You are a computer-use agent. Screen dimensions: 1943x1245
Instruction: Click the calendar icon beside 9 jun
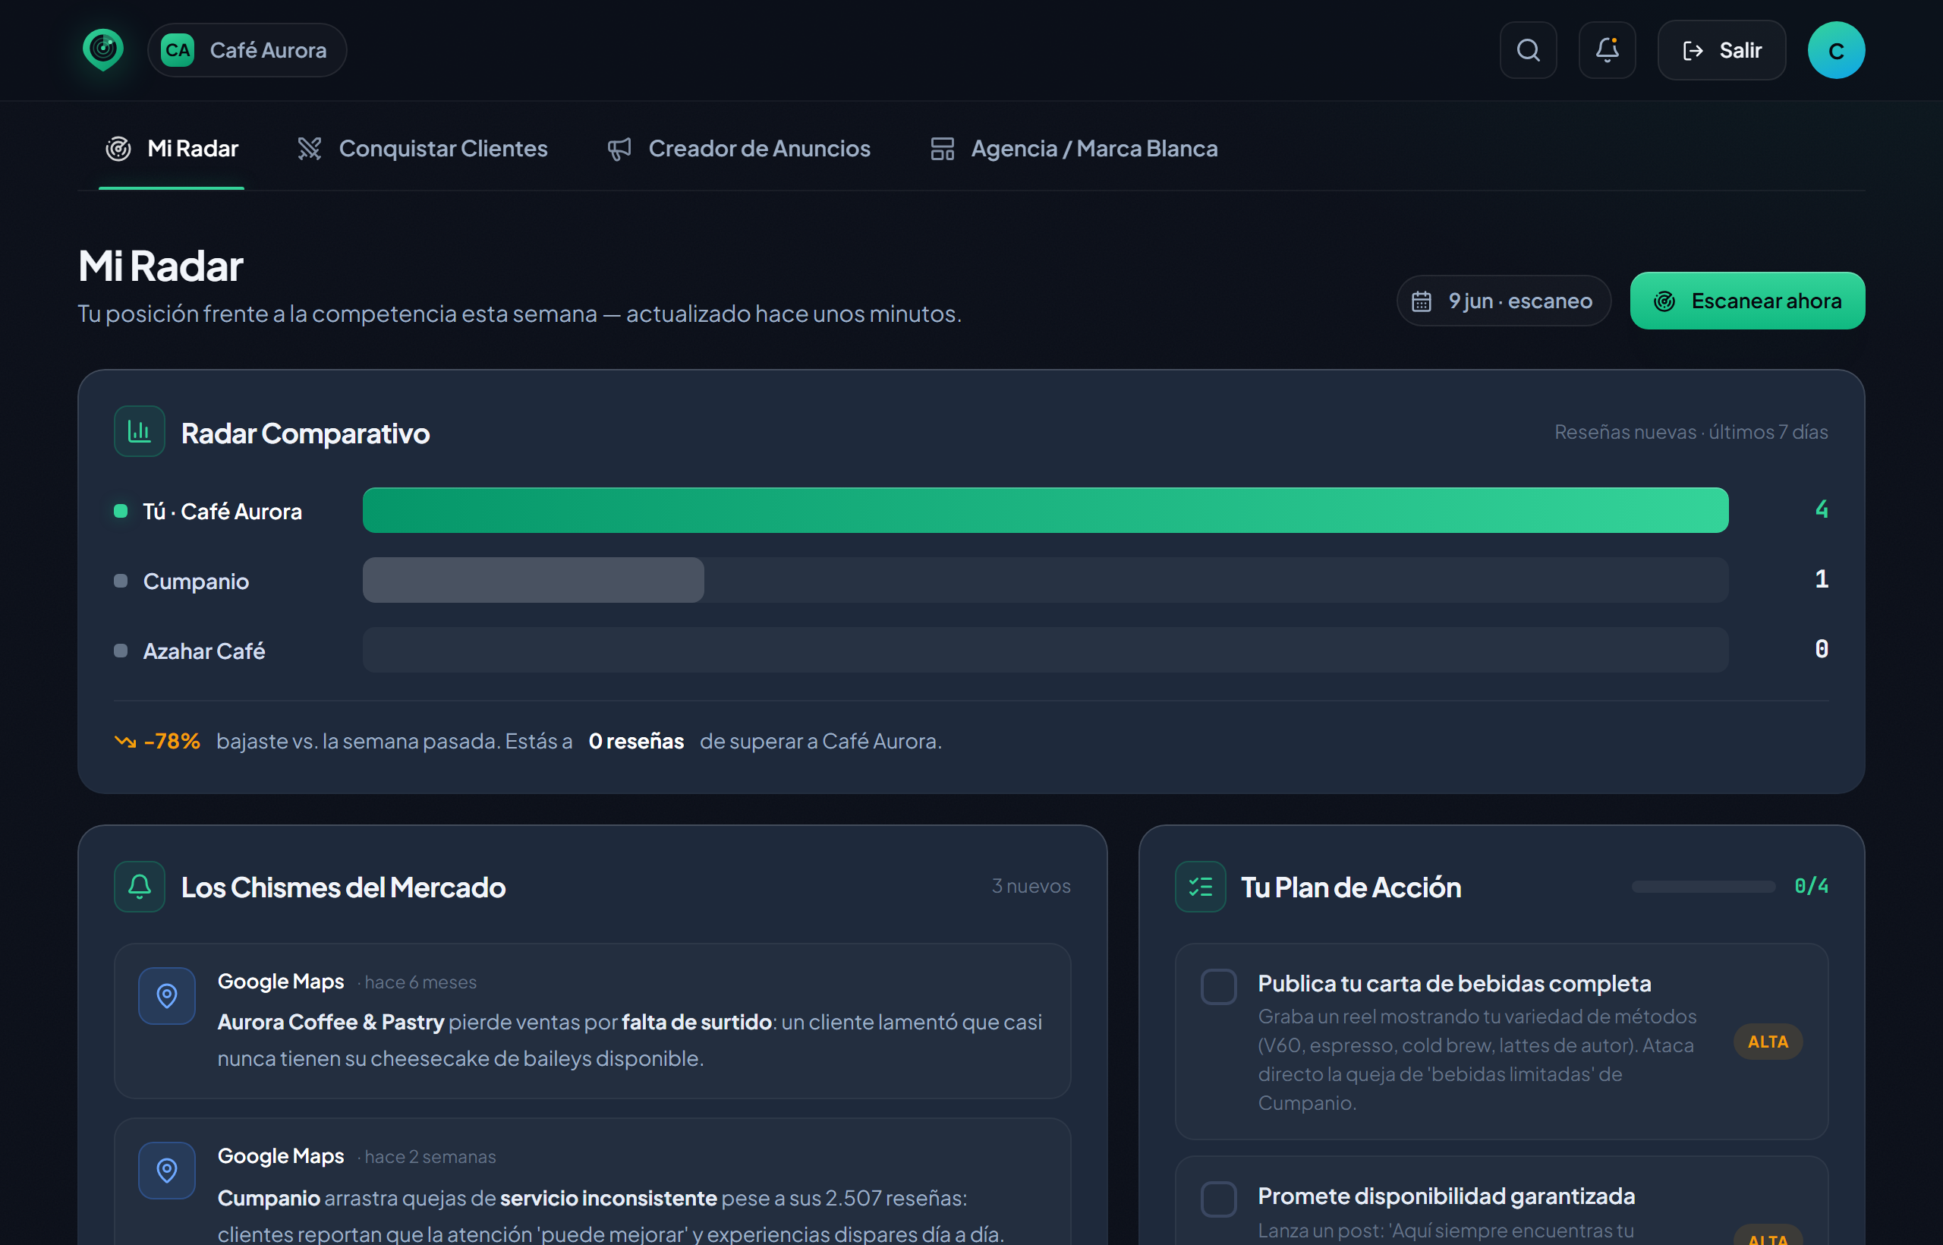point(1421,301)
